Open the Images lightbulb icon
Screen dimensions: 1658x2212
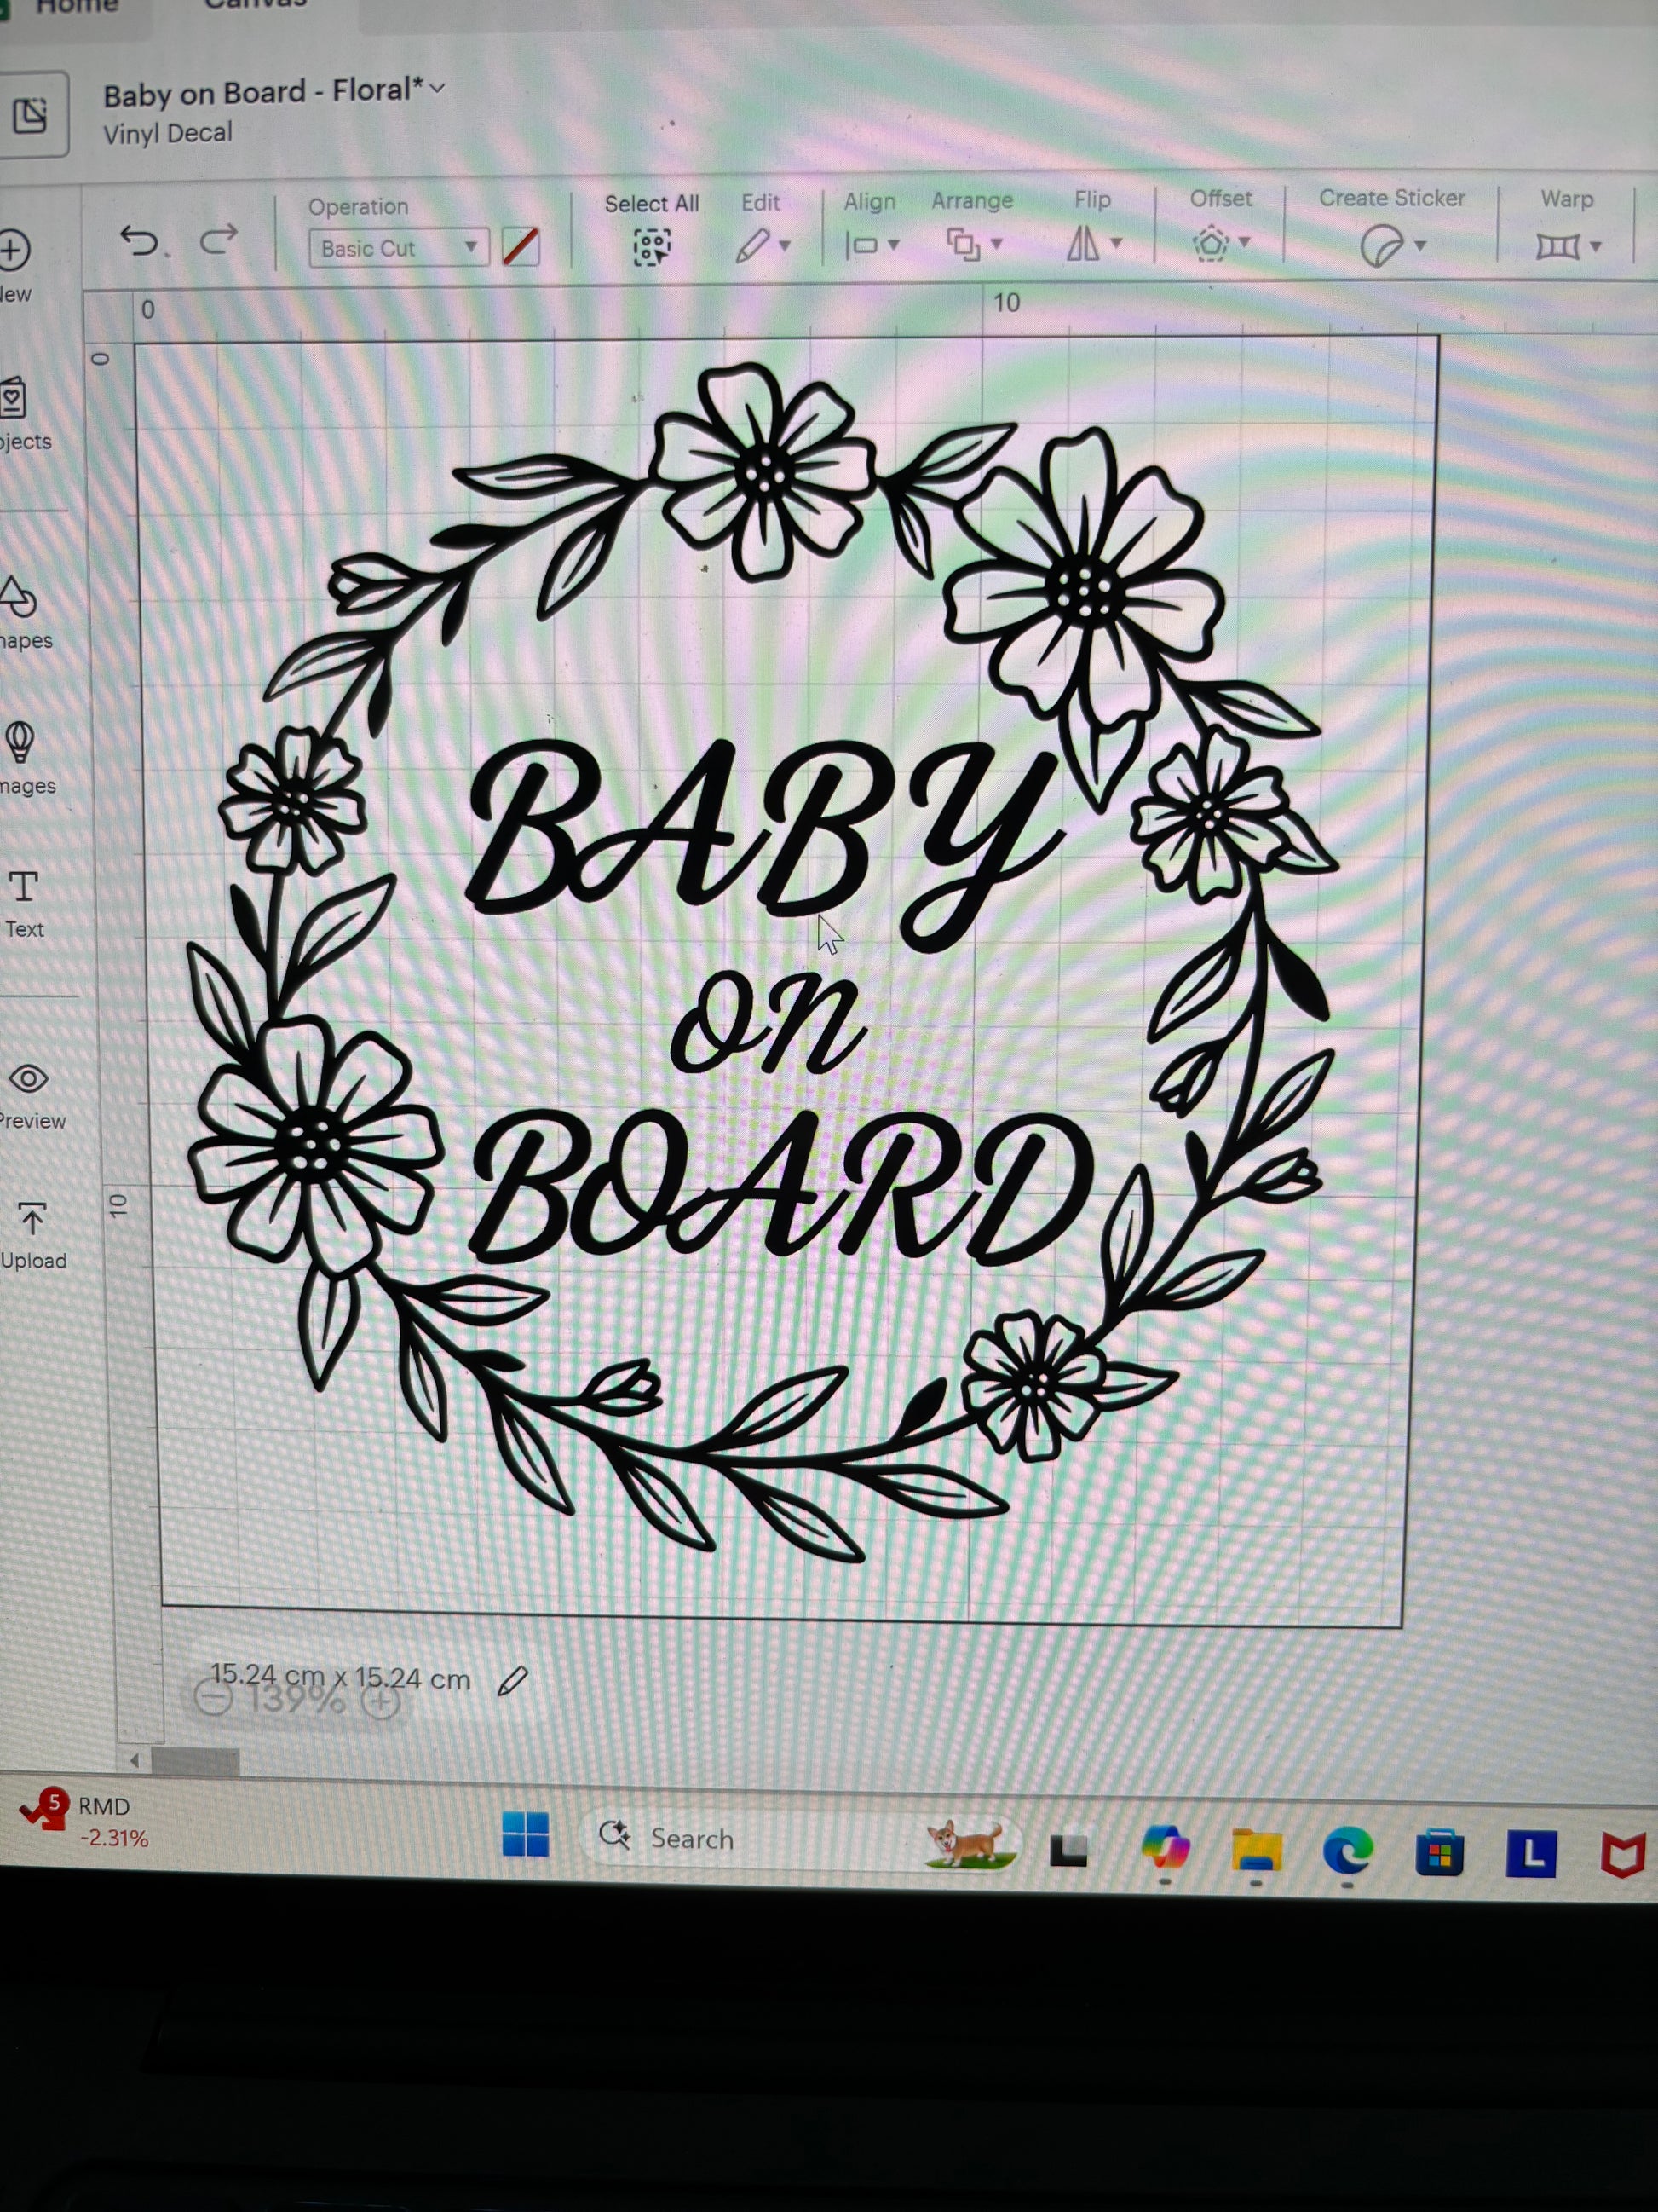pos(21,743)
